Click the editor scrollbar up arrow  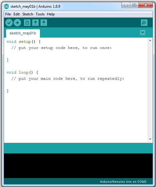click(x=150, y=40)
